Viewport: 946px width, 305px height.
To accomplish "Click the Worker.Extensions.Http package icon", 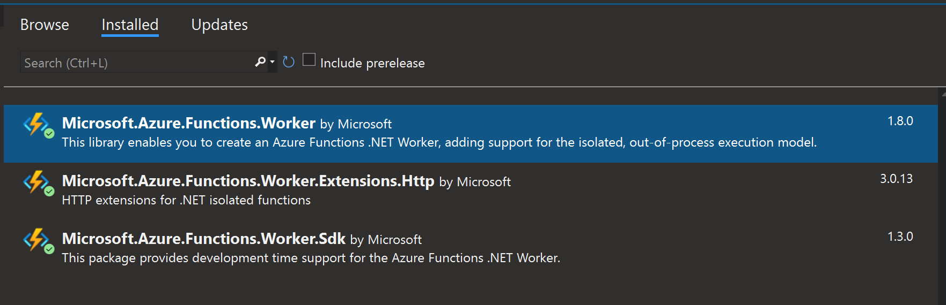I will click(35, 182).
